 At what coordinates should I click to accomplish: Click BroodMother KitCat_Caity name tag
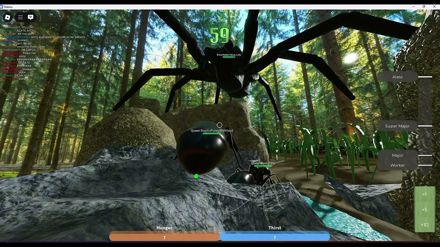(x=229, y=55)
